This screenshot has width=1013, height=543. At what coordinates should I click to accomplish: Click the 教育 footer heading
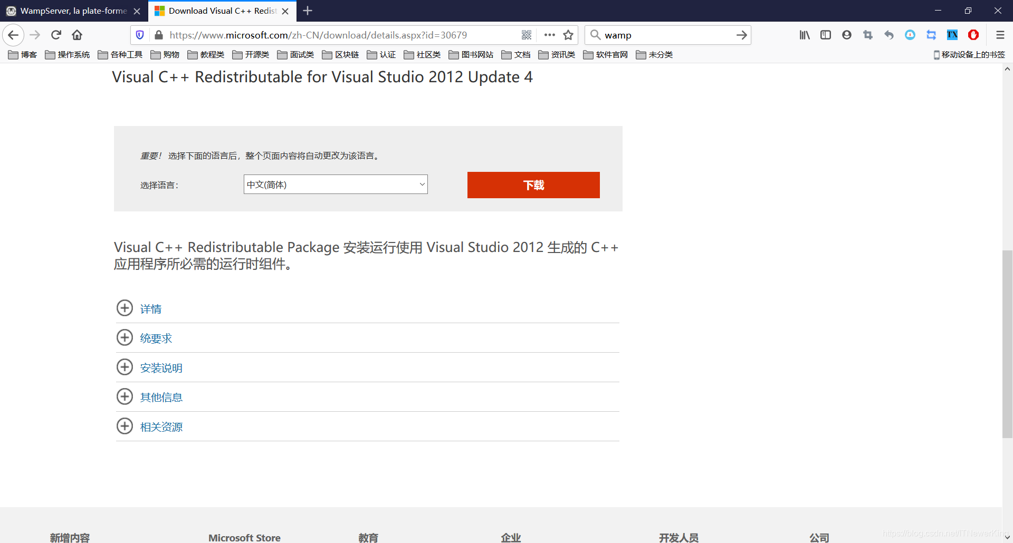tap(368, 538)
